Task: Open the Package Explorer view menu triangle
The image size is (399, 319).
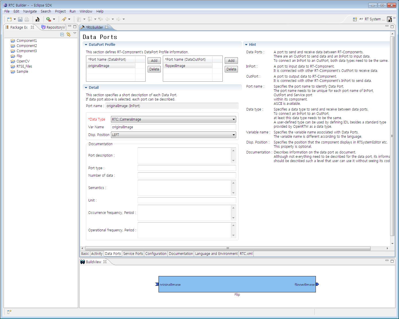Action: click(75, 34)
